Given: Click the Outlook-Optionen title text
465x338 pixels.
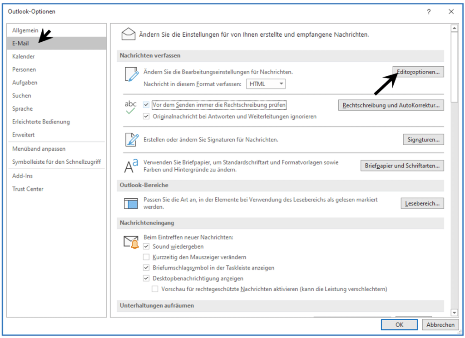Looking at the screenshot, I should click(31, 11).
